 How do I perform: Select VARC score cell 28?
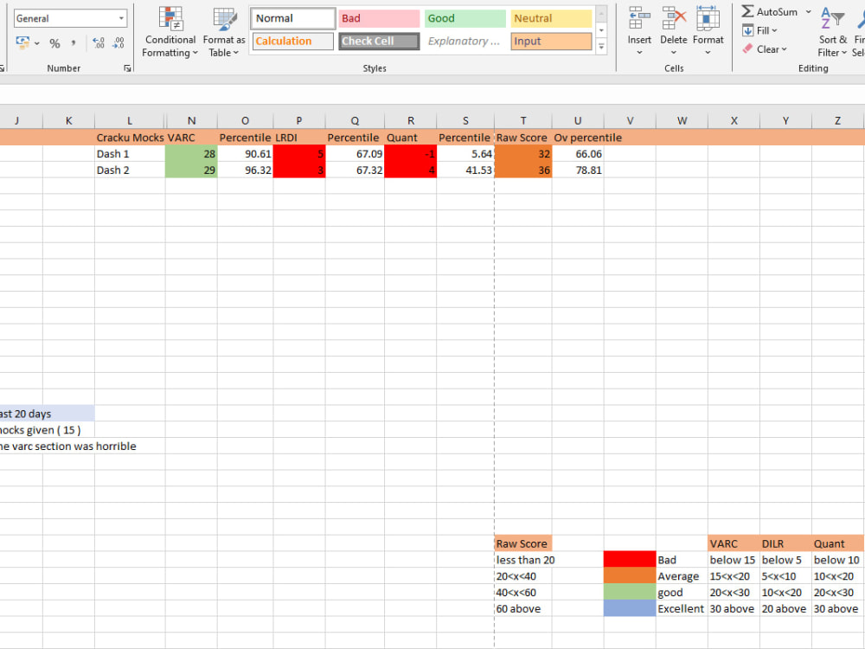tap(191, 154)
